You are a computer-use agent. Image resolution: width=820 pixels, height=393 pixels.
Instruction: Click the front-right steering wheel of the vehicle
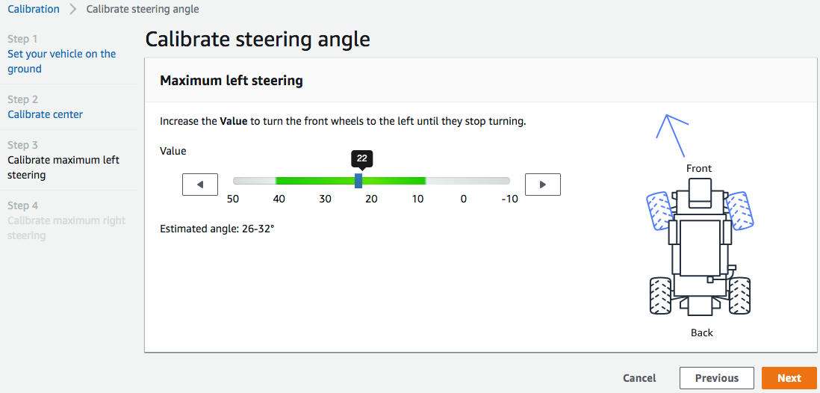pos(739,210)
